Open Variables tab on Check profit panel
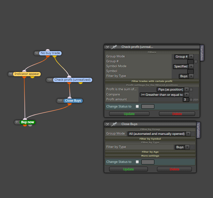The width and height of the screenshot is (213, 198). coord(202,53)
